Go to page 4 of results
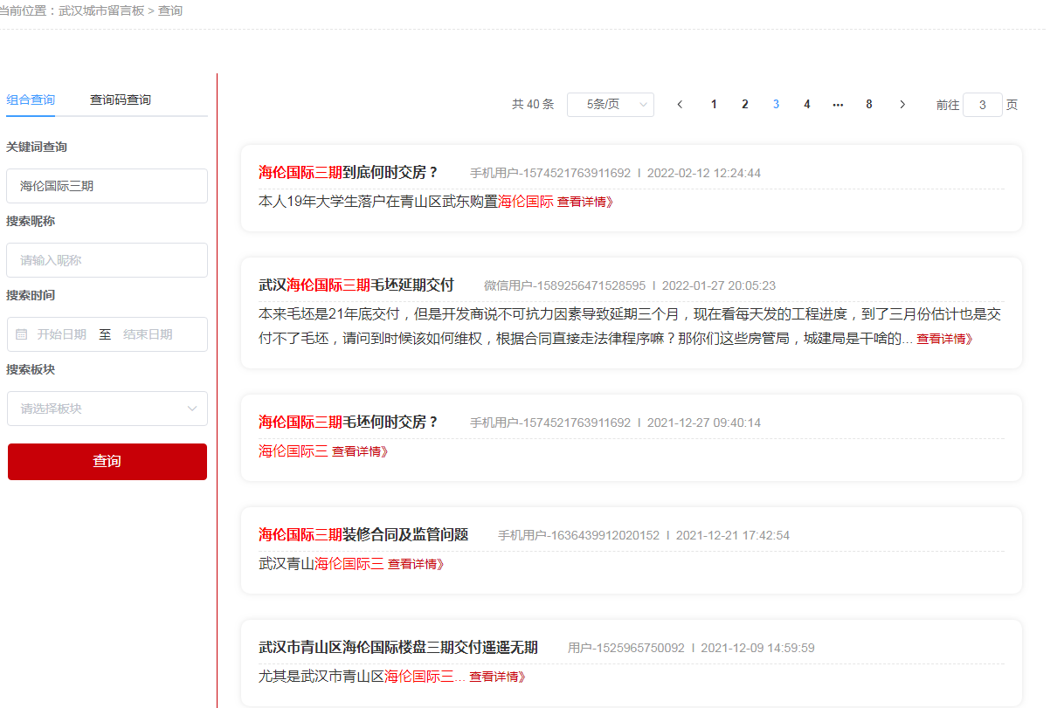1064x708 pixels. 806,105
